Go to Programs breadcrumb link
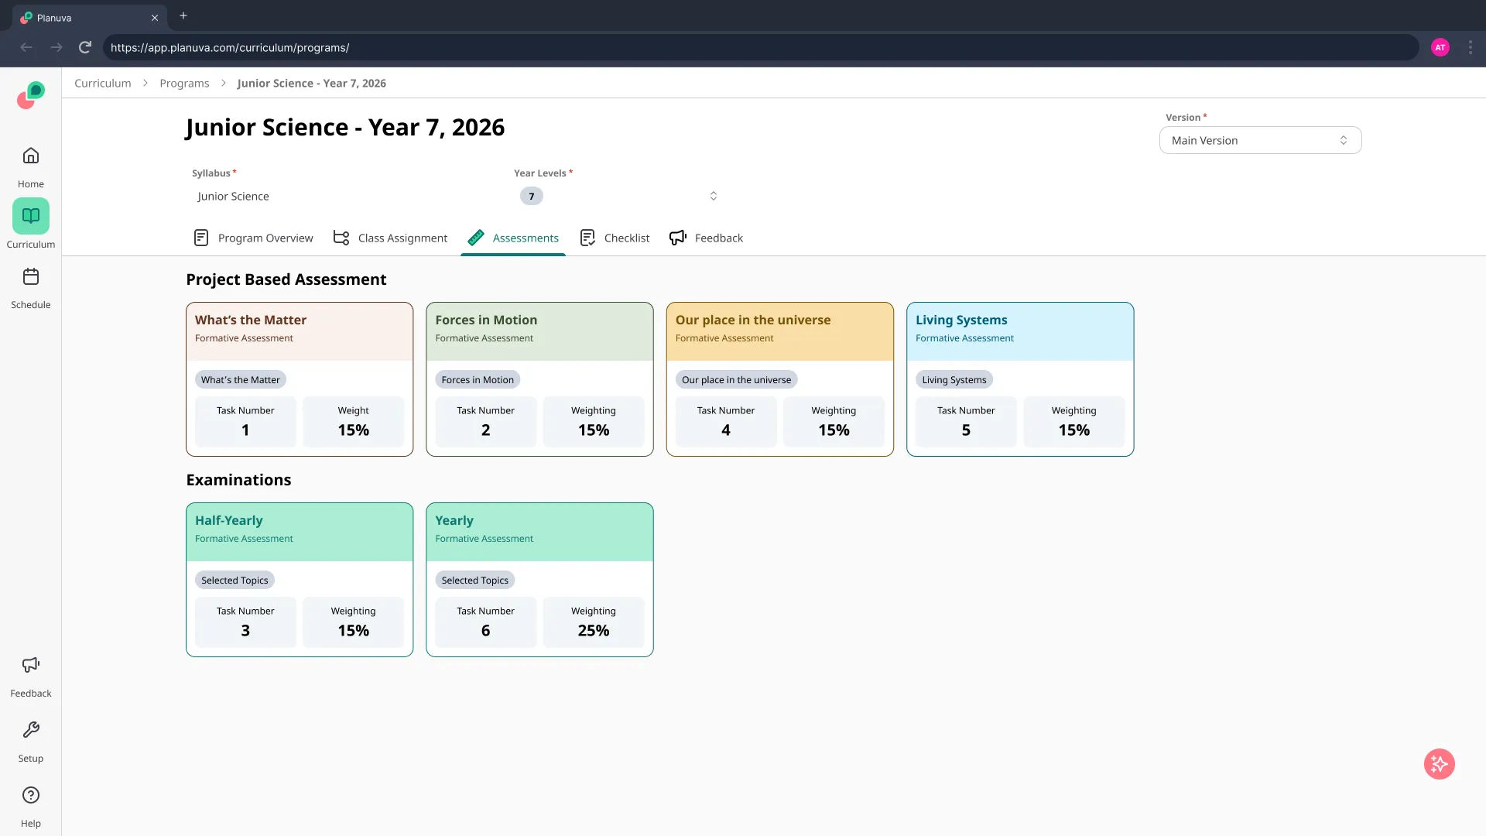Image resolution: width=1486 pixels, height=836 pixels. pos(184,84)
